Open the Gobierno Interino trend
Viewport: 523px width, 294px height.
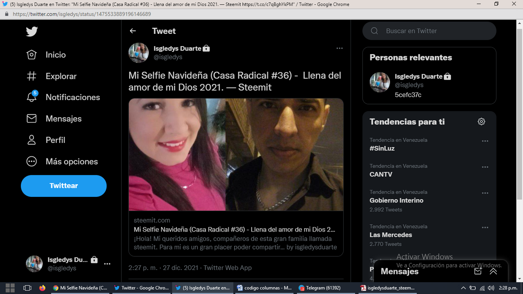pyautogui.click(x=396, y=200)
